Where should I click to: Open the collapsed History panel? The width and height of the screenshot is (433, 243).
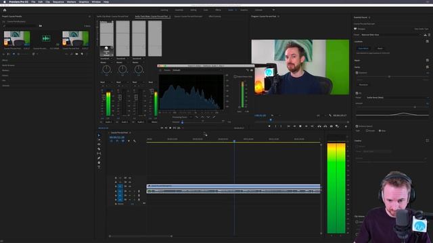(5, 76)
